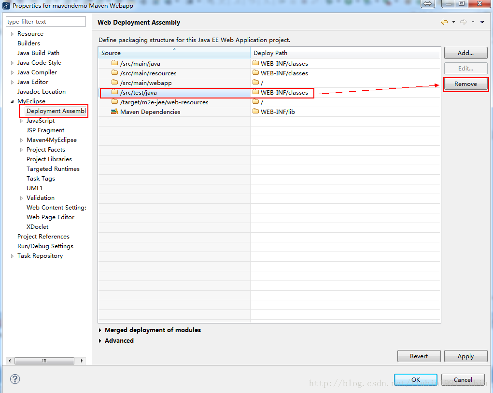Viewport: 493px width, 393px height.
Task: Click the Add... button
Action: (x=465, y=53)
